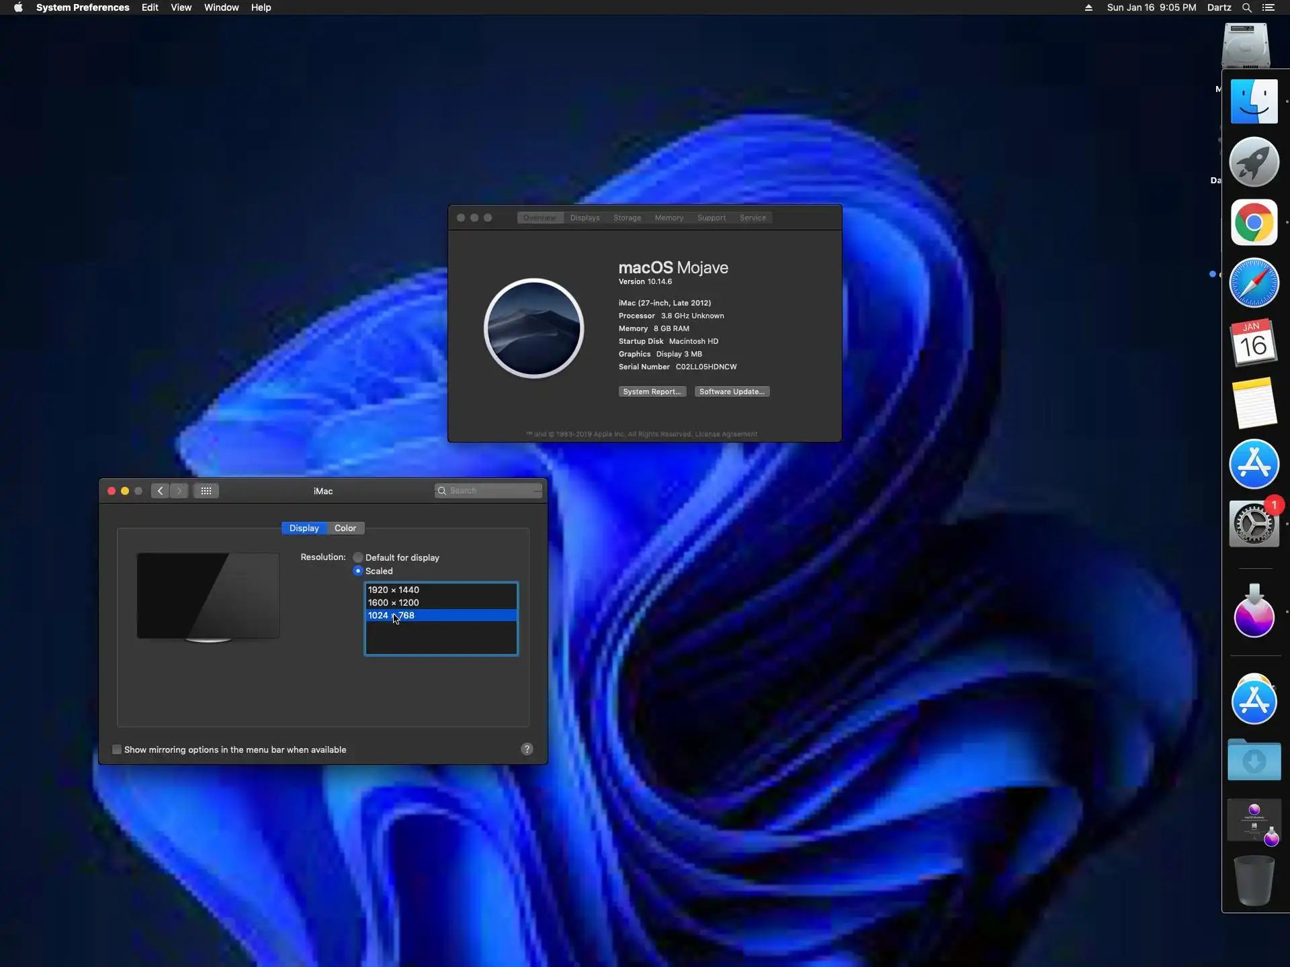Open the Window menu in menu bar
Screen dimensions: 1290x967
pyautogui.click(x=221, y=7)
